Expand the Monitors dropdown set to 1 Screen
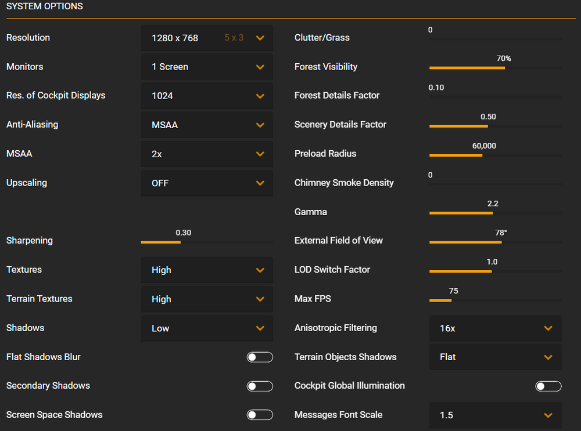581x431 pixels. (206, 67)
